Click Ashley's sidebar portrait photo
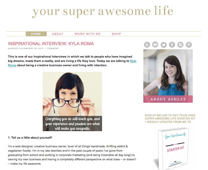 (x=168, y=73)
